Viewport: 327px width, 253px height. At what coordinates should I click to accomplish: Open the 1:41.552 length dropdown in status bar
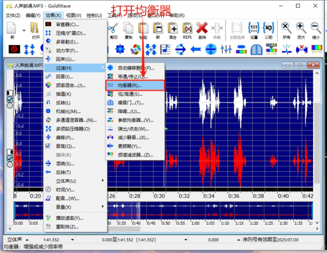coord(72,240)
